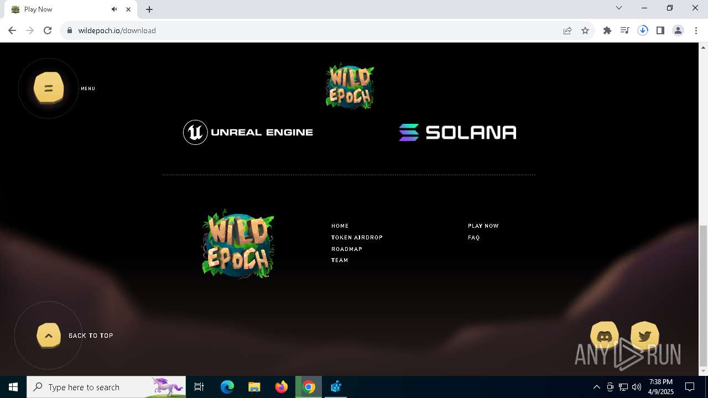The width and height of the screenshot is (708, 398).
Task: Mute the Play Now tab audio
Action: [x=114, y=9]
